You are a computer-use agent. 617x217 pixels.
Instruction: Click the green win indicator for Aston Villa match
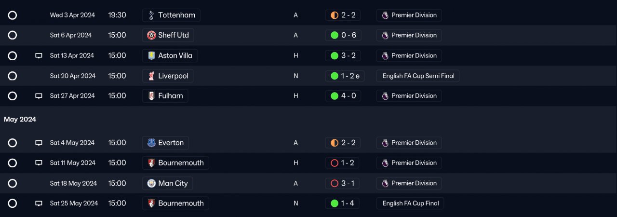(335, 55)
